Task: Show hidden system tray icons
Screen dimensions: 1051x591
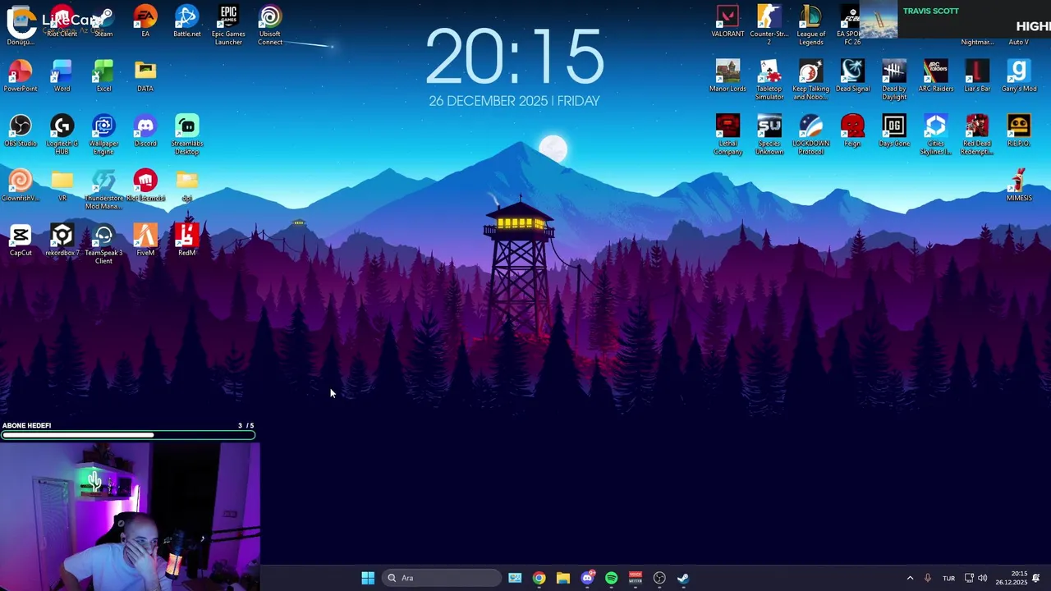Action: (x=910, y=578)
